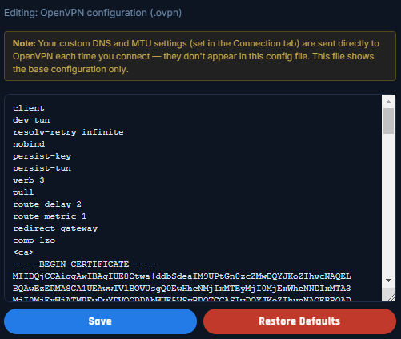Click the Restore Defaults button
This screenshot has height=339, width=401.
tap(299, 321)
